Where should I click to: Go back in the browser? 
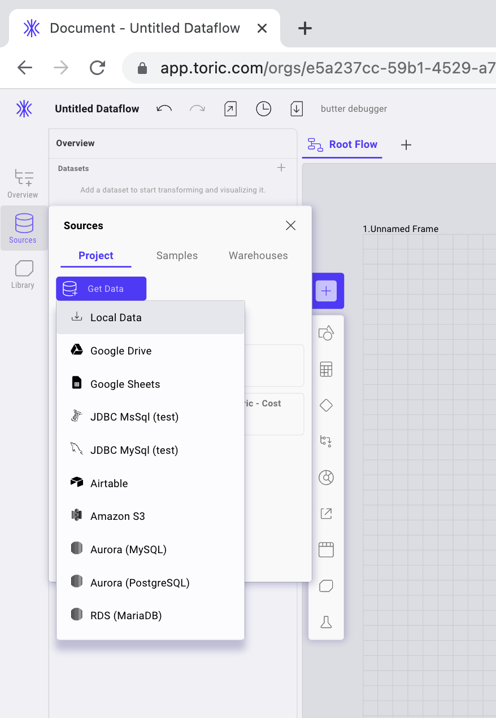pyautogui.click(x=25, y=68)
